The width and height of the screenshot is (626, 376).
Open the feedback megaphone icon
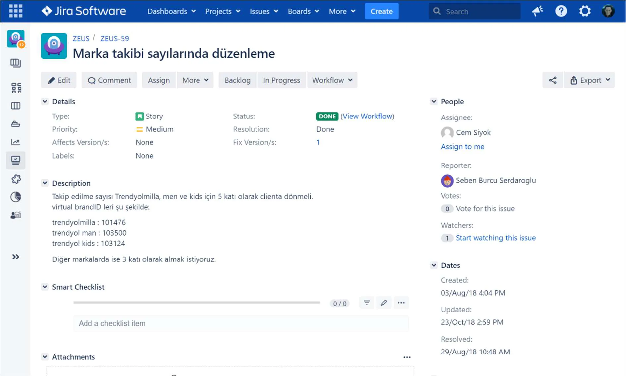pos(537,11)
